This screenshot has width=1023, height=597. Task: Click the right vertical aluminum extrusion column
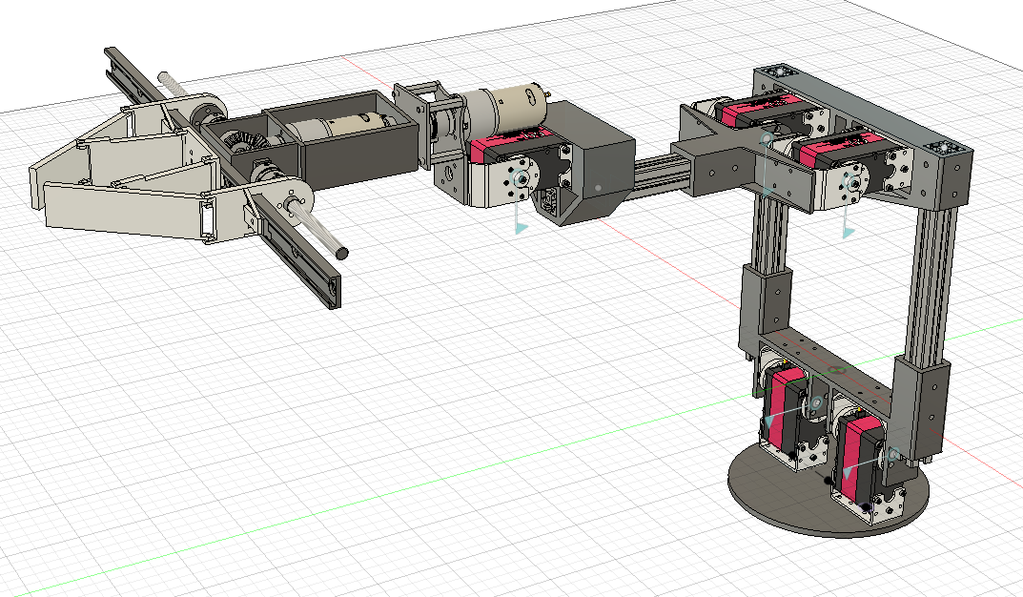[x=932, y=277]
